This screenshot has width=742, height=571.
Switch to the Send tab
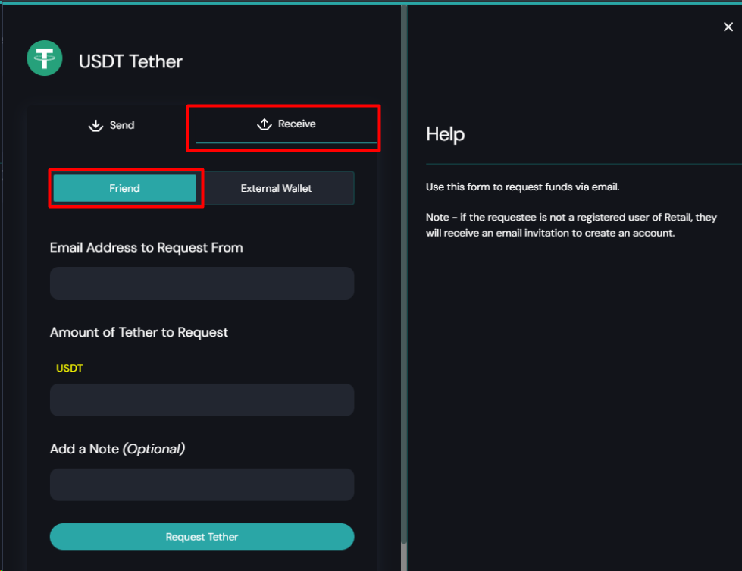click(x=111, y=125)
